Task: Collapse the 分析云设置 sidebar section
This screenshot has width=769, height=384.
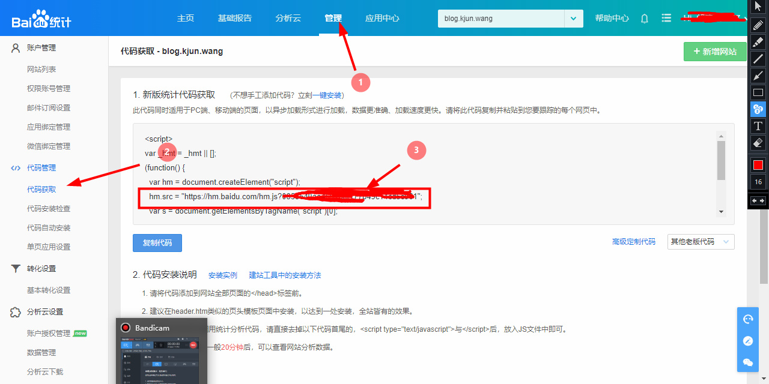Action: click(x=45, y=312)
